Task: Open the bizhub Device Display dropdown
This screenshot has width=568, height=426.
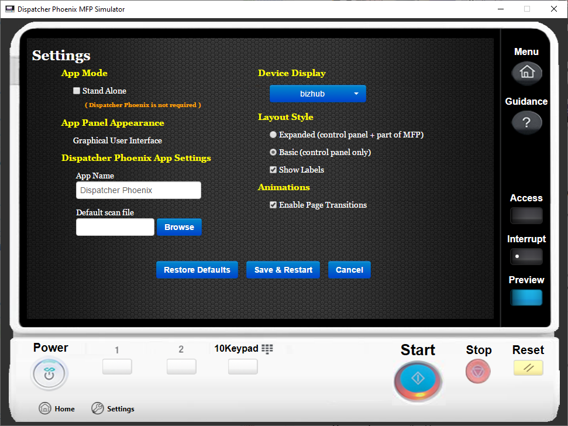Action: (x=318, y=94)
